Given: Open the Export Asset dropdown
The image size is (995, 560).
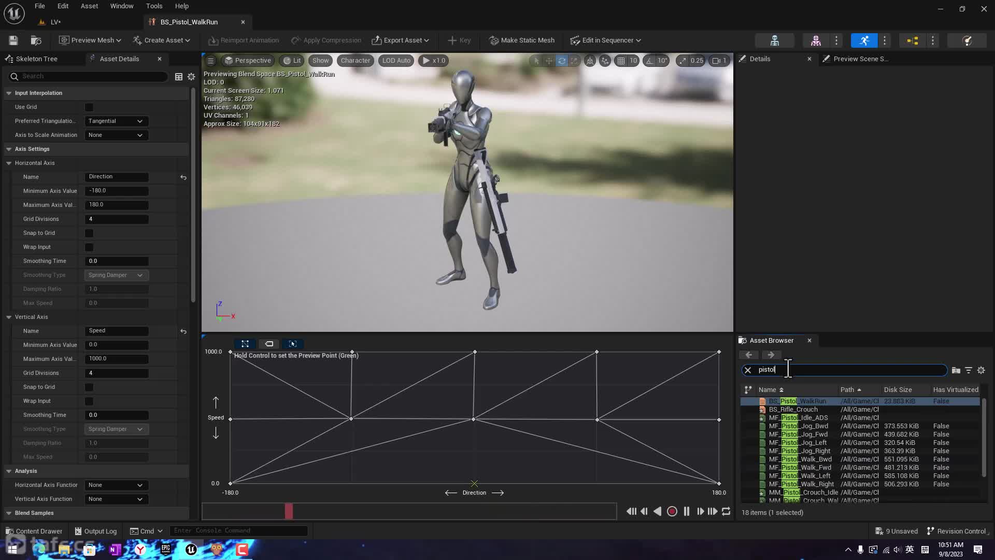Looking at the screenshot, I should (401, 40).
